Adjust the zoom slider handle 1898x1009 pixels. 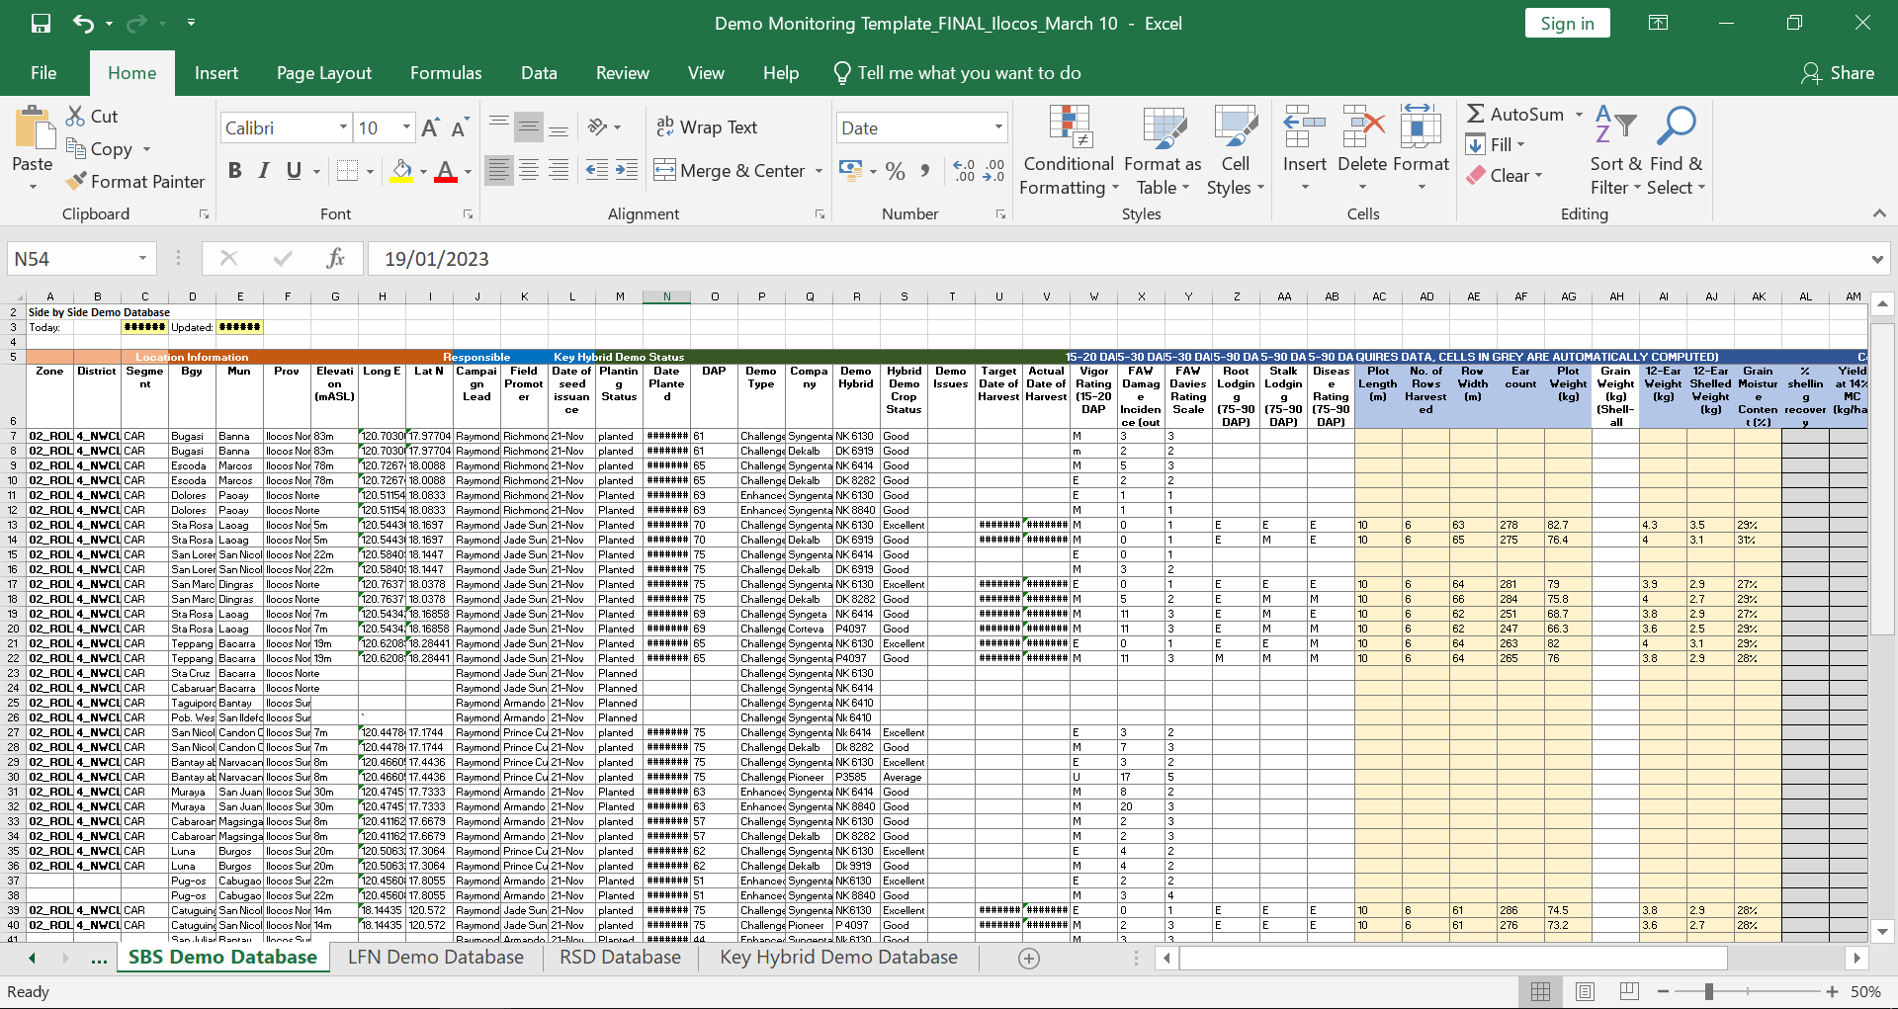tap(1708, 991)
